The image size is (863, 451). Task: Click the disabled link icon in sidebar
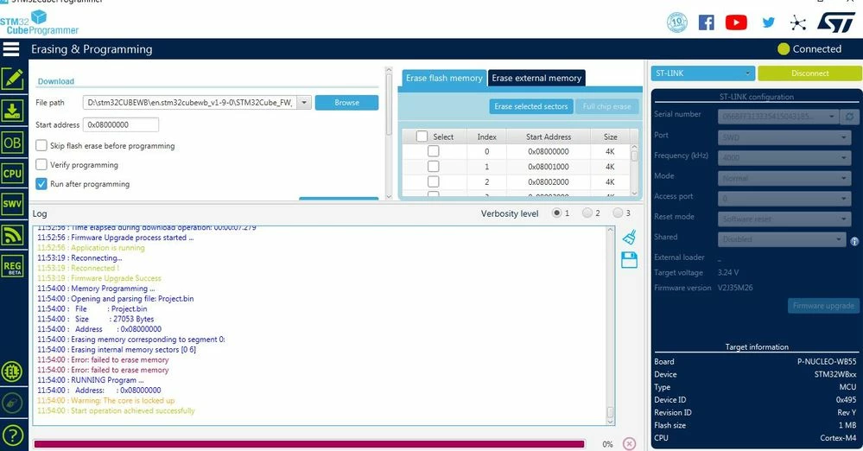[12, 403]
